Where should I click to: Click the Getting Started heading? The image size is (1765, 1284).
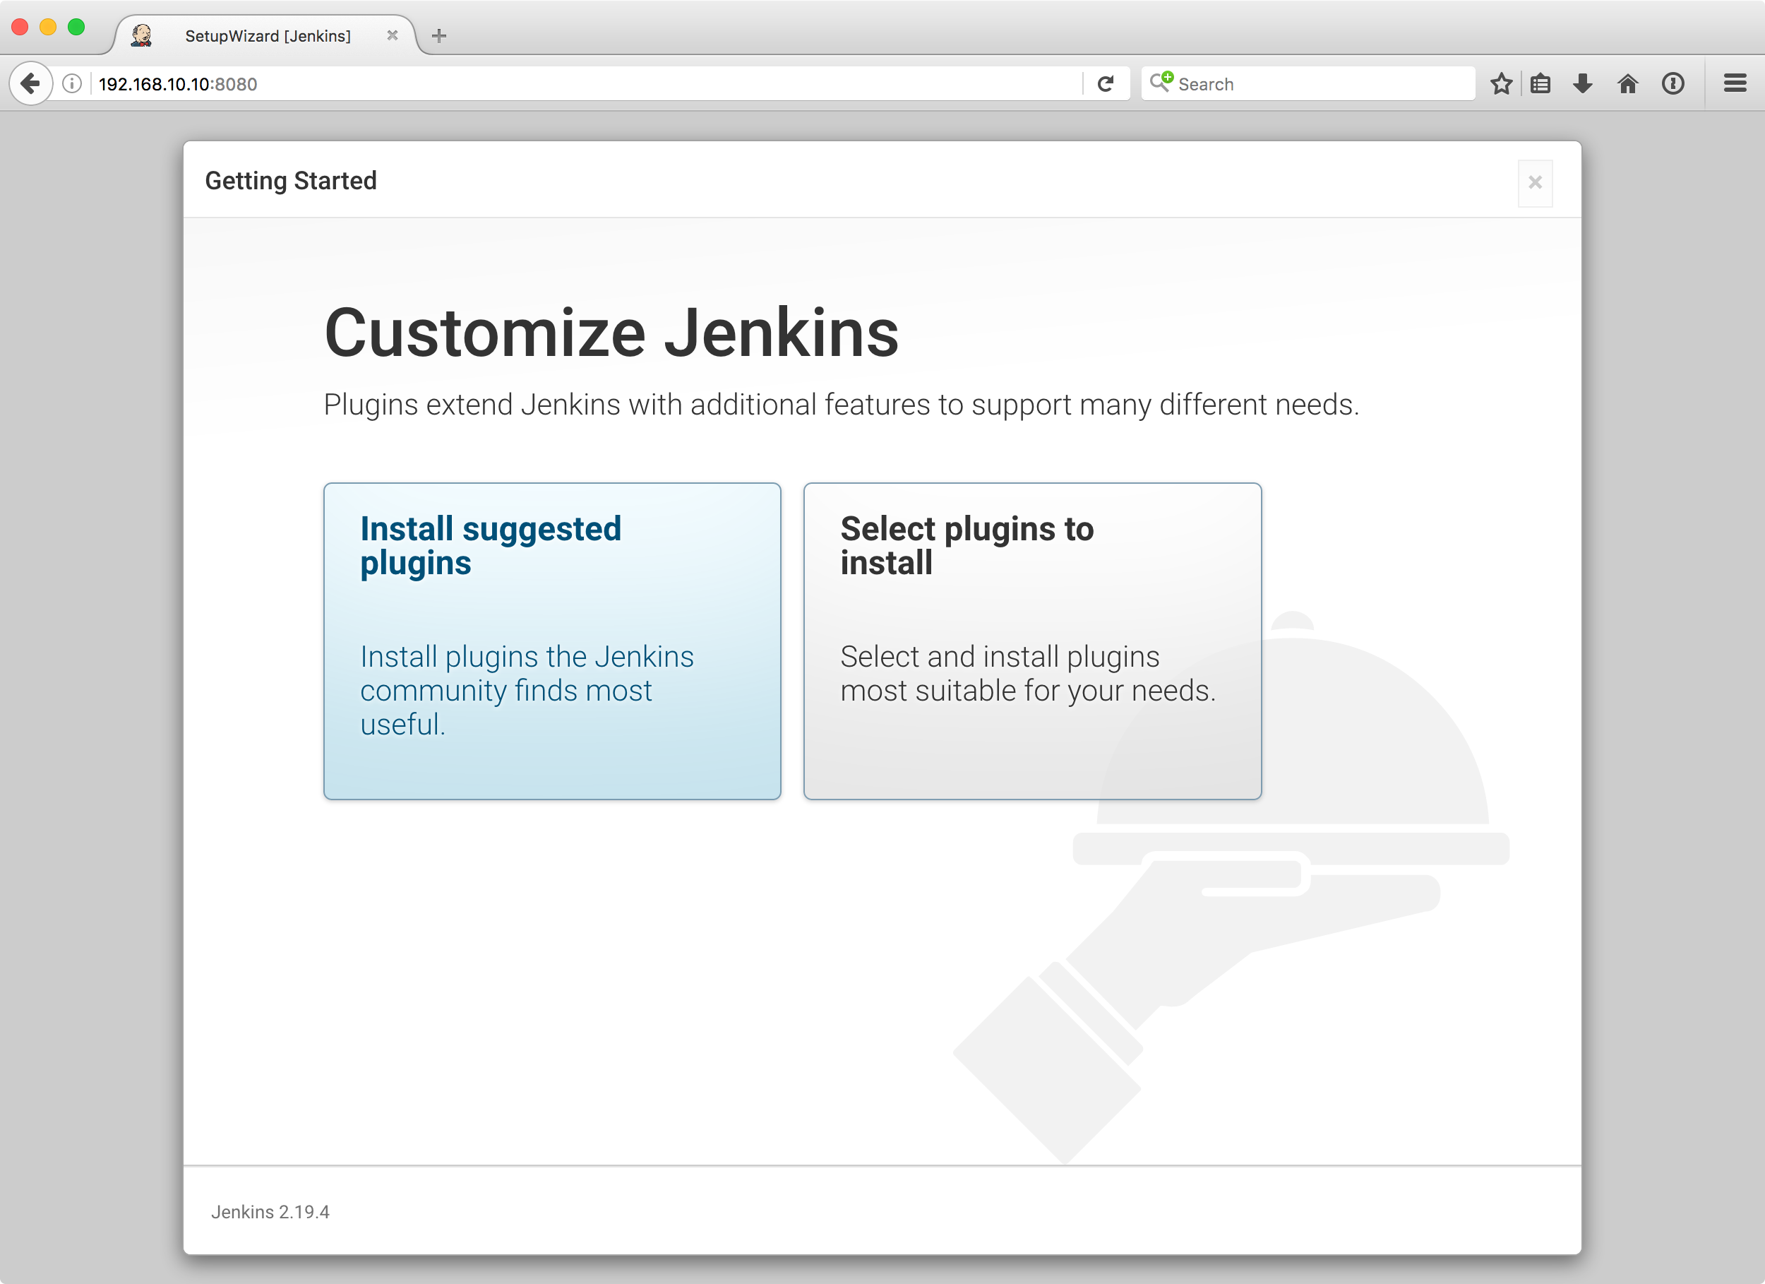pyautogui.click(x=290, y=181)
